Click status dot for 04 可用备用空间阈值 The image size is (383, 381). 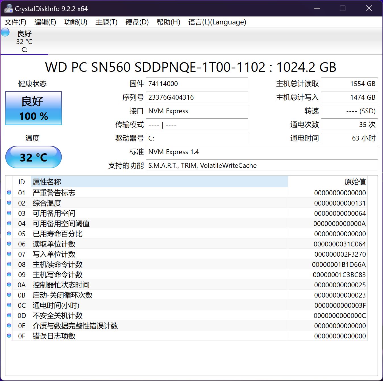(9, 223)
